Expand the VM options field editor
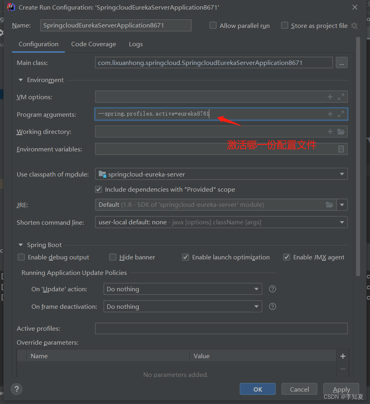Screen dimensions: 370x404 pos(341,97)
